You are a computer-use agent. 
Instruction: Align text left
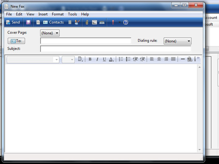click(x=152, y=59)
